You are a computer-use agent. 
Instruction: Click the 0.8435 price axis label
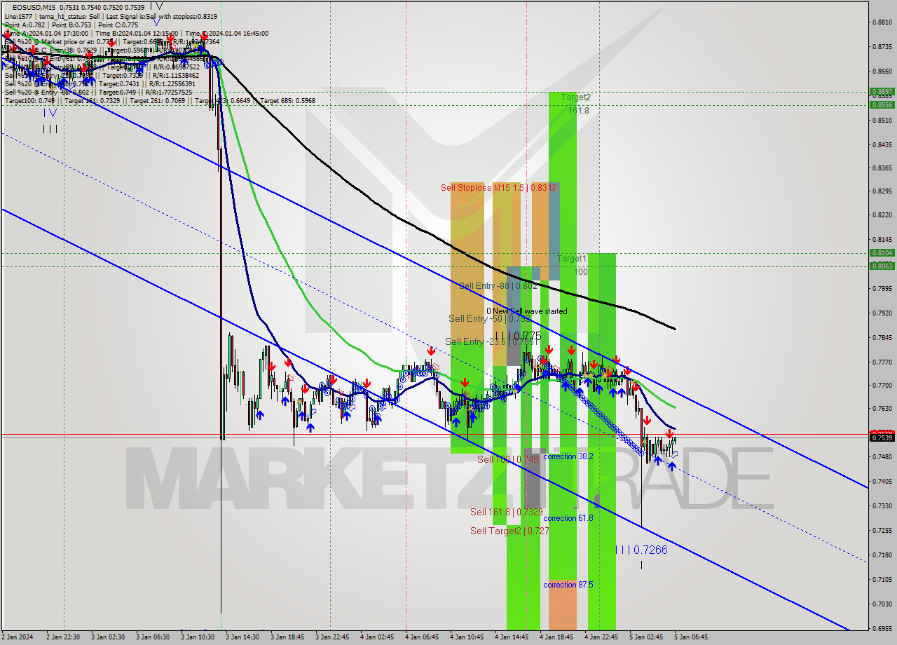pyautogui.click(x=882, y=145)
